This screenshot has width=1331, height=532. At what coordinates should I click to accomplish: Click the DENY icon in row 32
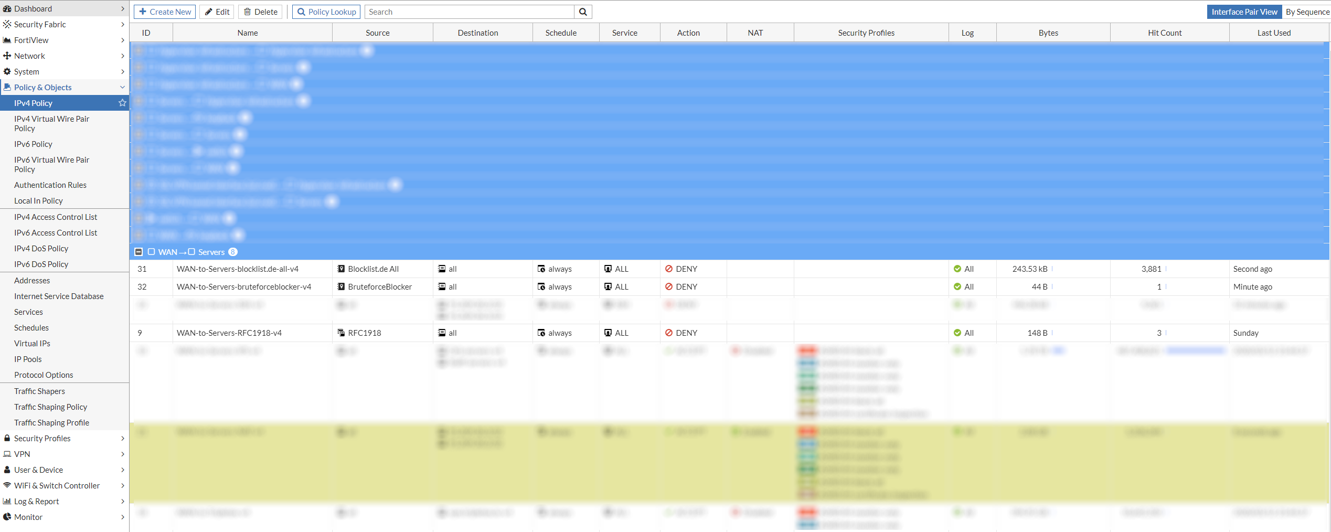click(669, 287)
